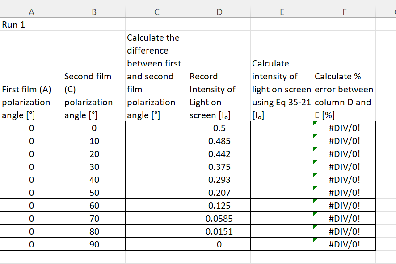Select the cell with value 50 in column B
This screenshot has height=264, width=396.
(94, 192)
